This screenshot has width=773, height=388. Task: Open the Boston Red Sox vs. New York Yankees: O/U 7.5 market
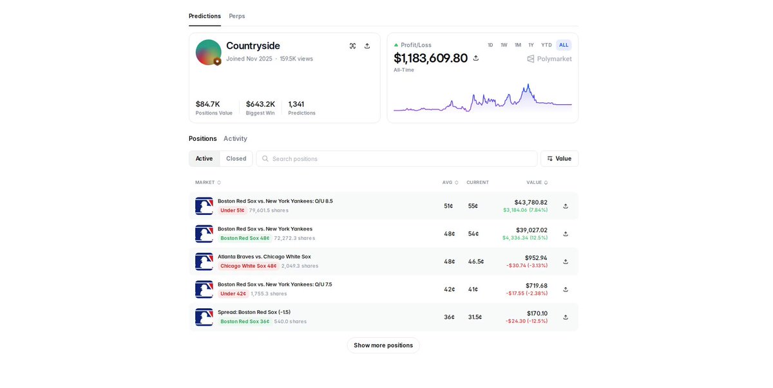(275, 284)
